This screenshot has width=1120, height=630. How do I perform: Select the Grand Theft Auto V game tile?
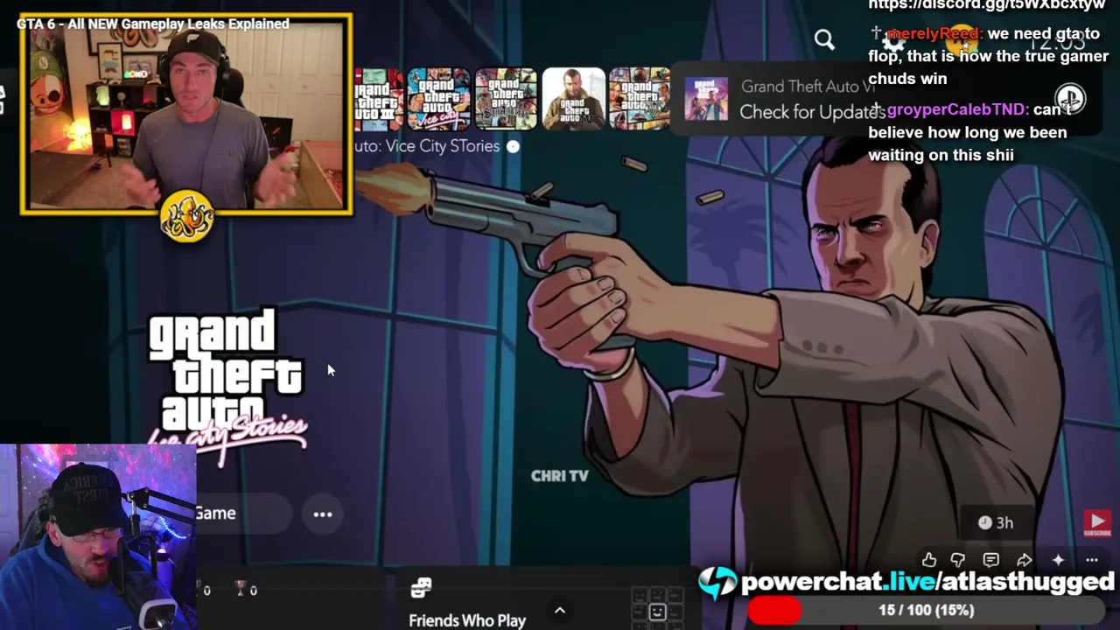(640, 99)
